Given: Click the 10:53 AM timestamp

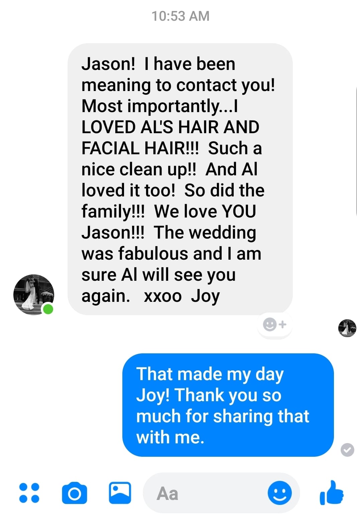Looking at the screenshot, I should click(181, 16).
